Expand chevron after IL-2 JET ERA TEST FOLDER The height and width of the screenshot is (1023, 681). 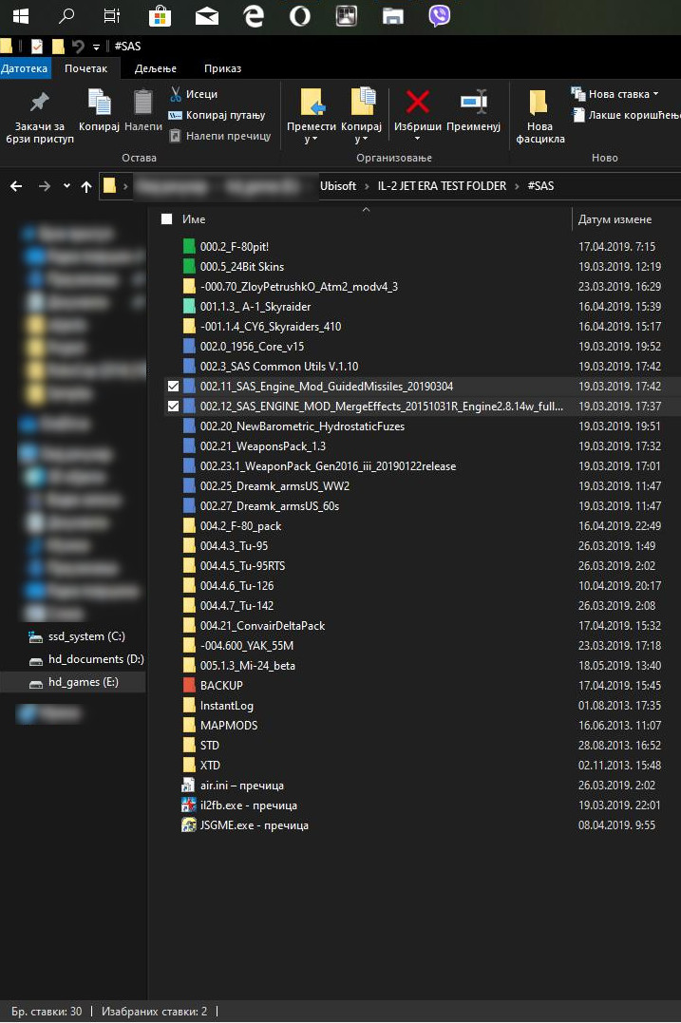[517, 186]
